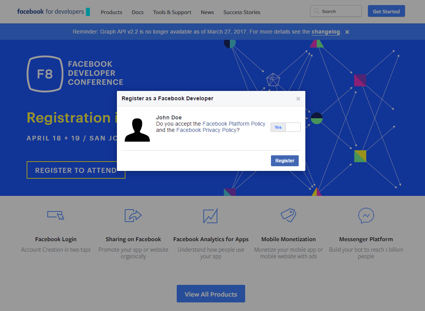
Task: Click the F8 conference logo badge
Action: click(x=45, y=74)
